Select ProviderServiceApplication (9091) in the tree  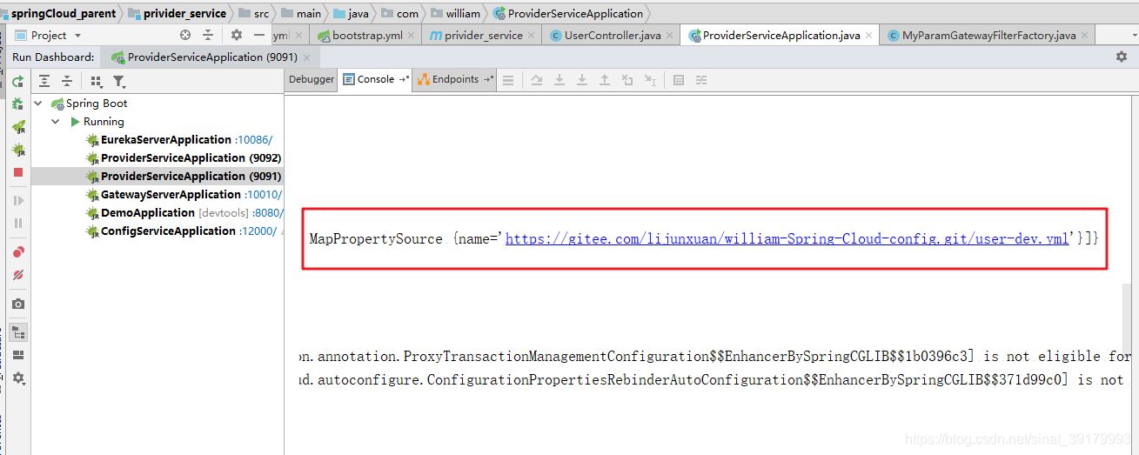190,176
